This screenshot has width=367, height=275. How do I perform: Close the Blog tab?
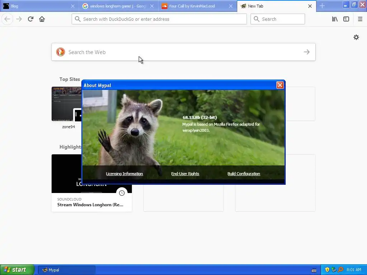click(72, 6)
